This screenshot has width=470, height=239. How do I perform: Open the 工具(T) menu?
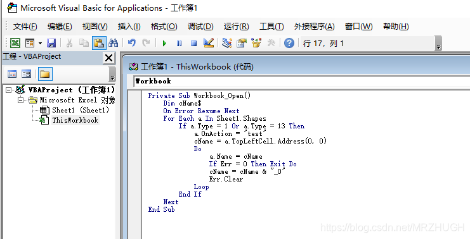(271, 27)
